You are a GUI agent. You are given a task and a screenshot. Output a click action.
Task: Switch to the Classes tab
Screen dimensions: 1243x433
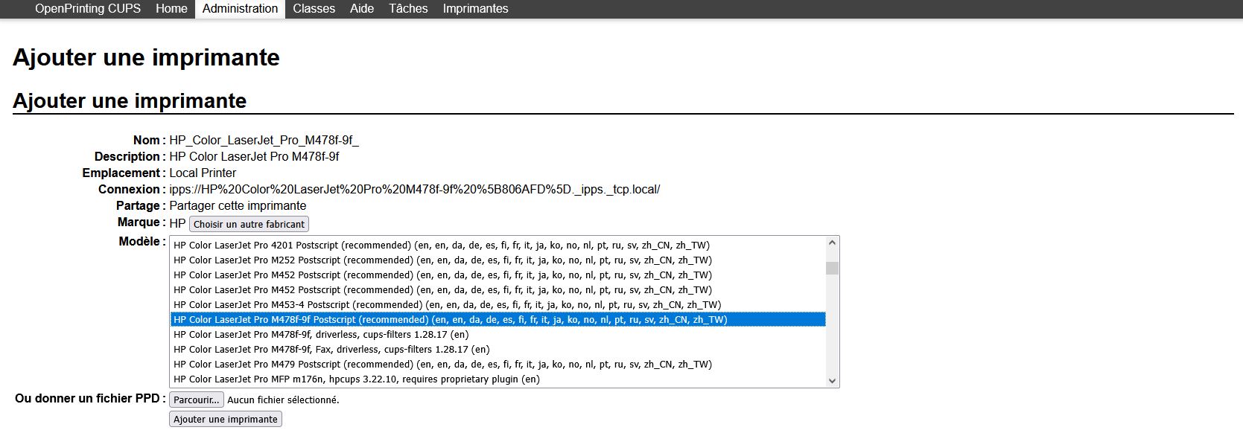[x=314, y=9]
